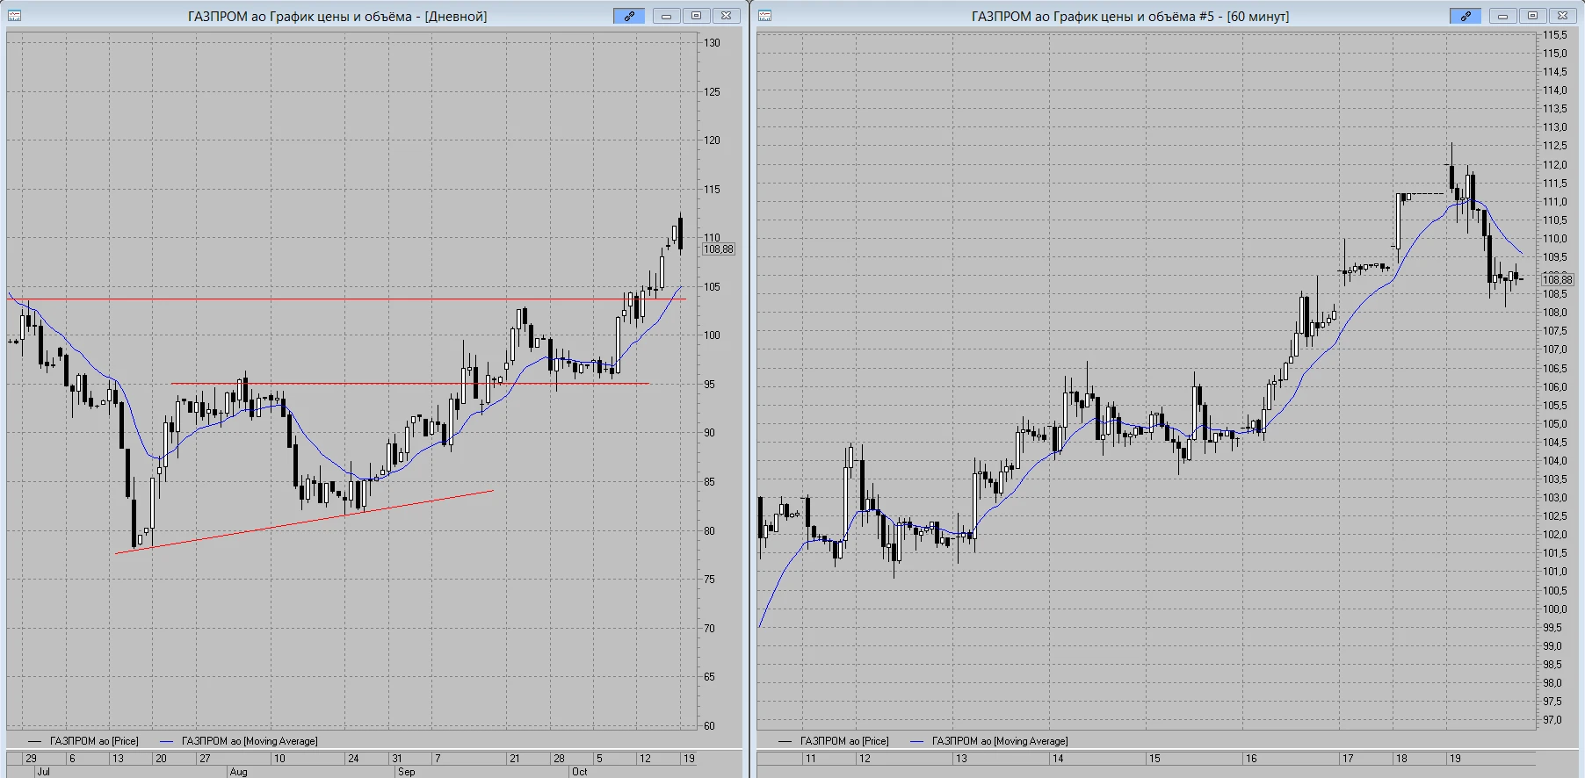Click the Aug month label on the daily time axis
This screenshot has width=1585, height=778.
pos(238,772)
